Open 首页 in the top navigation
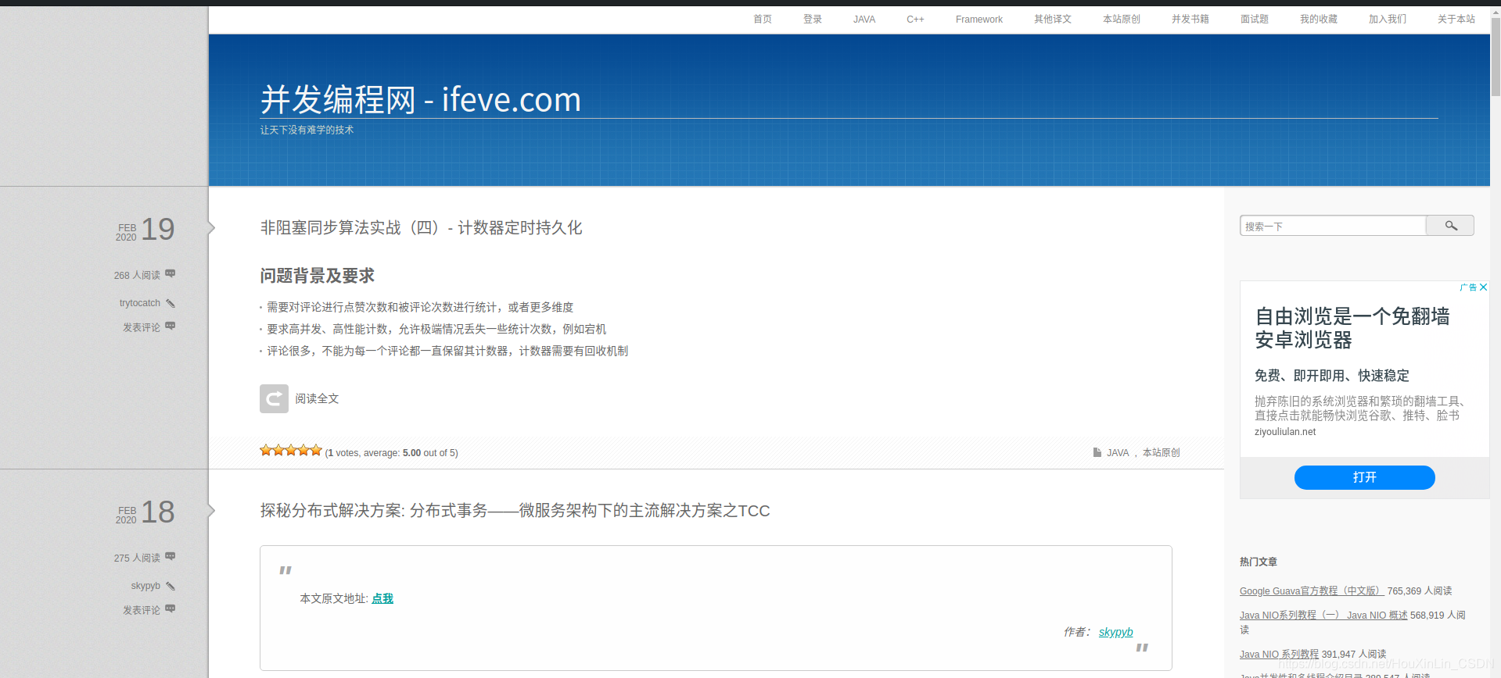The image size is (1501, 678). (x=763, y=20)
